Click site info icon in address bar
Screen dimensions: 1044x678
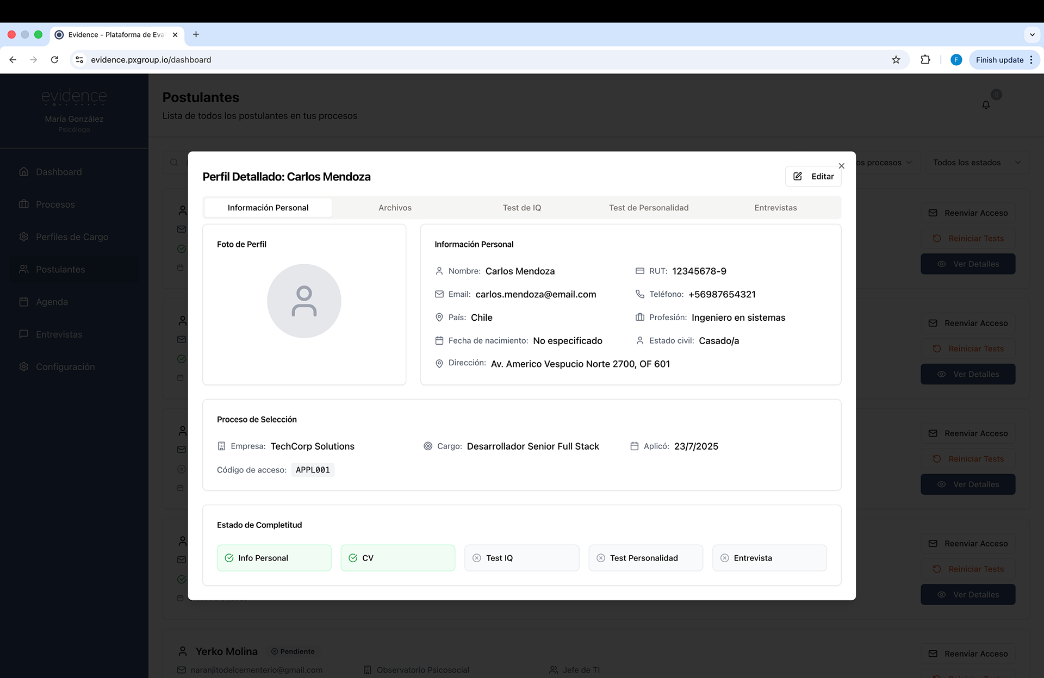coord(79,60)
